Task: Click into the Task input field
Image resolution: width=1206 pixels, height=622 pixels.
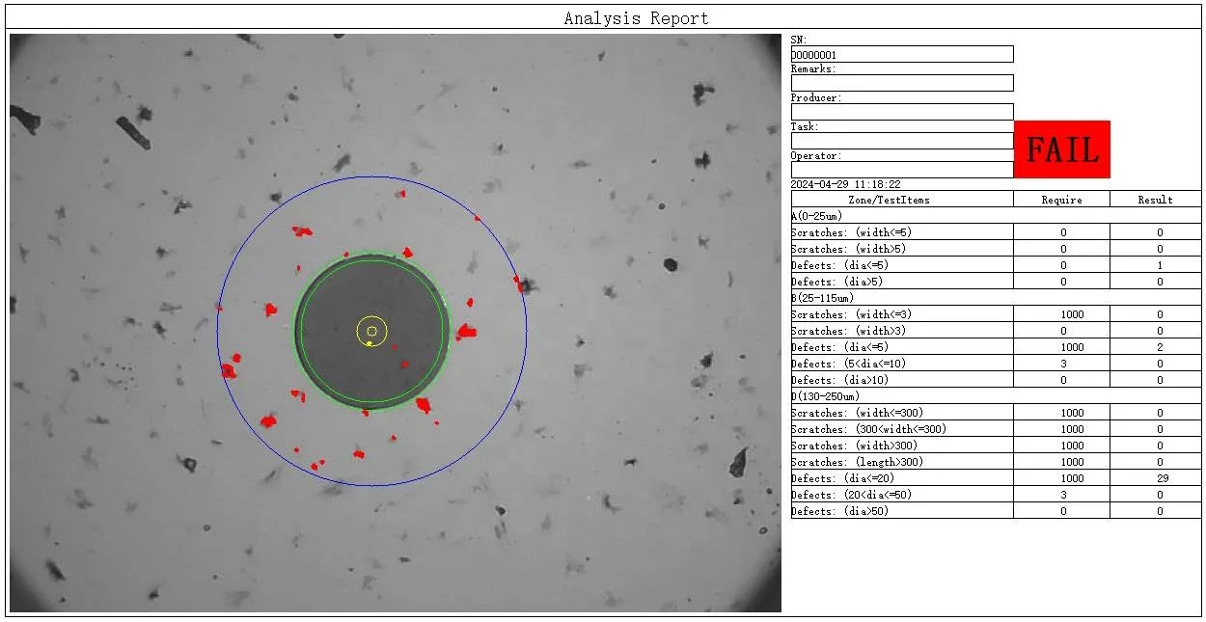Action: point(901,141)
